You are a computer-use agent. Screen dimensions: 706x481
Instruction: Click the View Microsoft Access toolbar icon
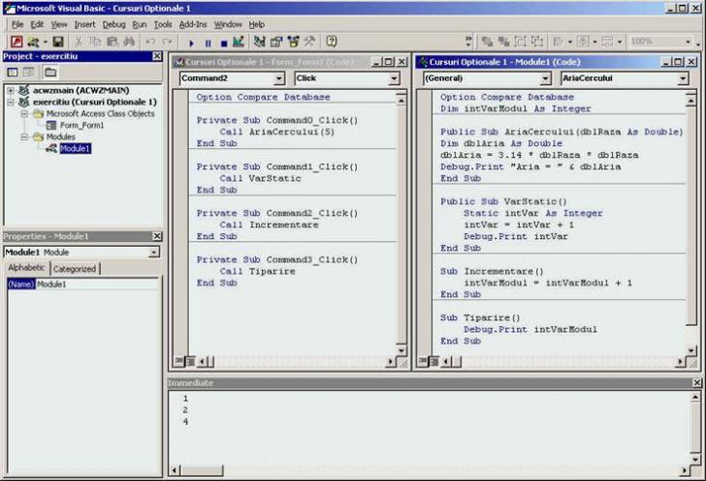click(16, 42)
